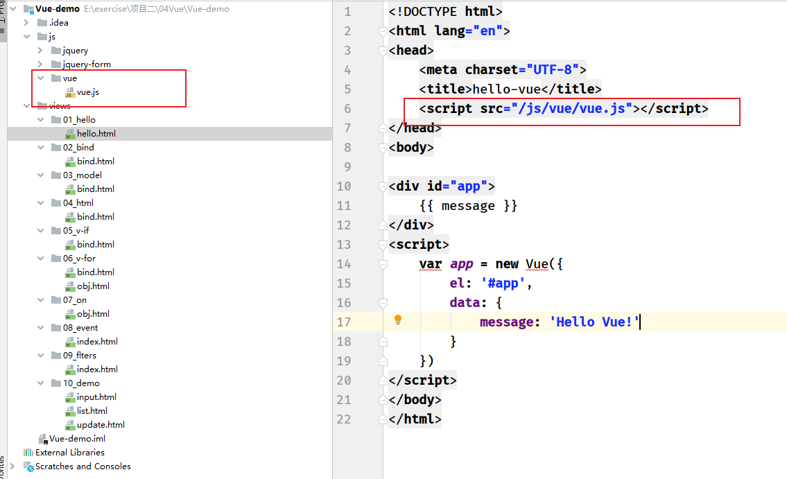Click the Vue-demo project folder icon

click(28, 9)
